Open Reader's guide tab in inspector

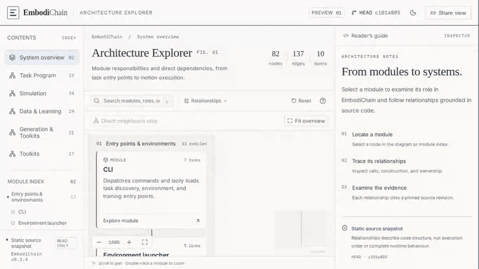[365, 36]
